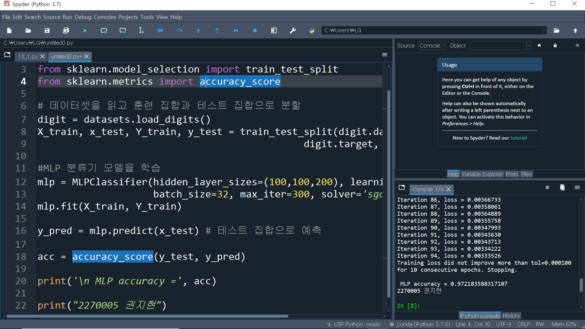Close the Console 1/A tab
This screenshot has width=585, height=329.
coord(448,189)
